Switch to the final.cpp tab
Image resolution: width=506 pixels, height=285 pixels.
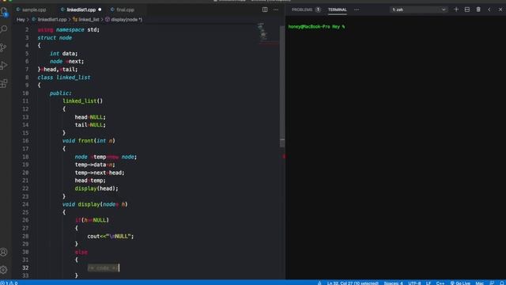(123, 9)
